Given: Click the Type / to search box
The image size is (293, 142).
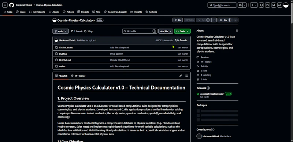Looking at the screenshot, I should [222, 5].
